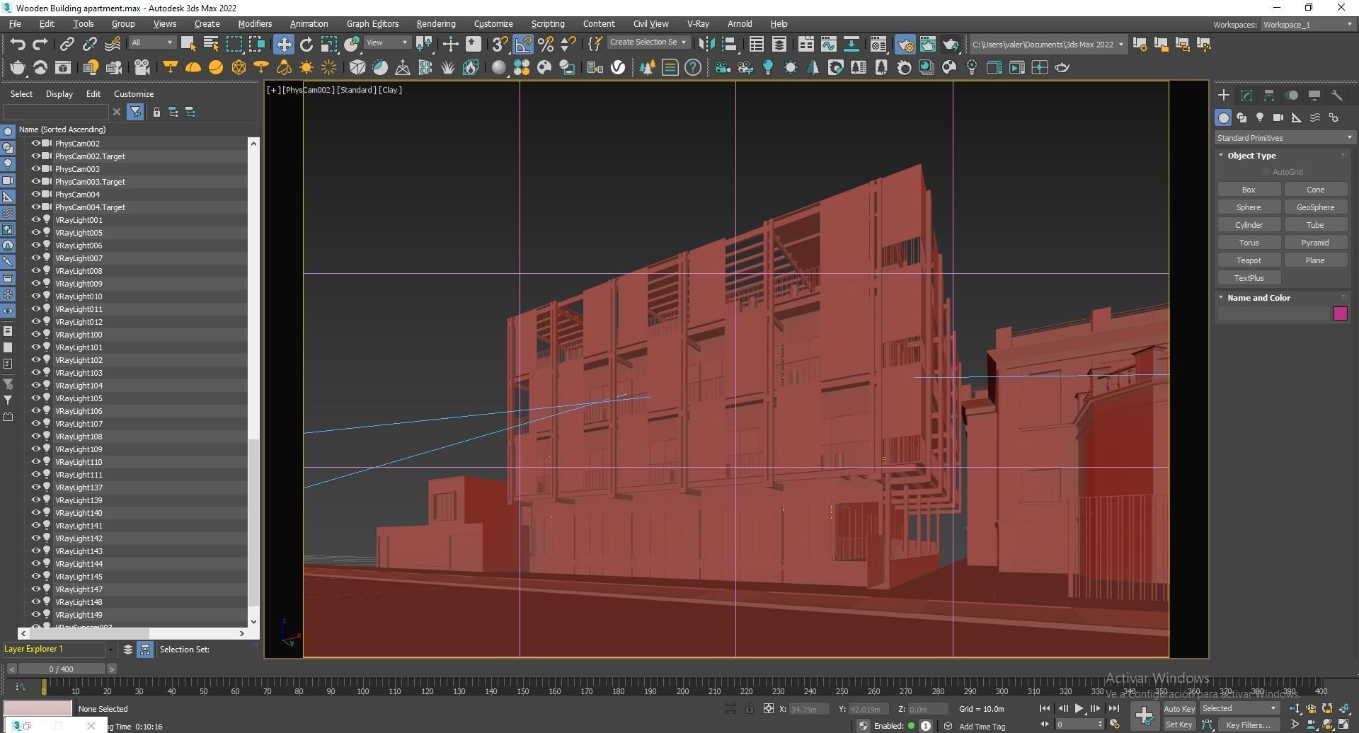Image resolution: width=1359 pixels, height=733 pixels.
Task: Open the Scripting menu
Action: point(548,24)
